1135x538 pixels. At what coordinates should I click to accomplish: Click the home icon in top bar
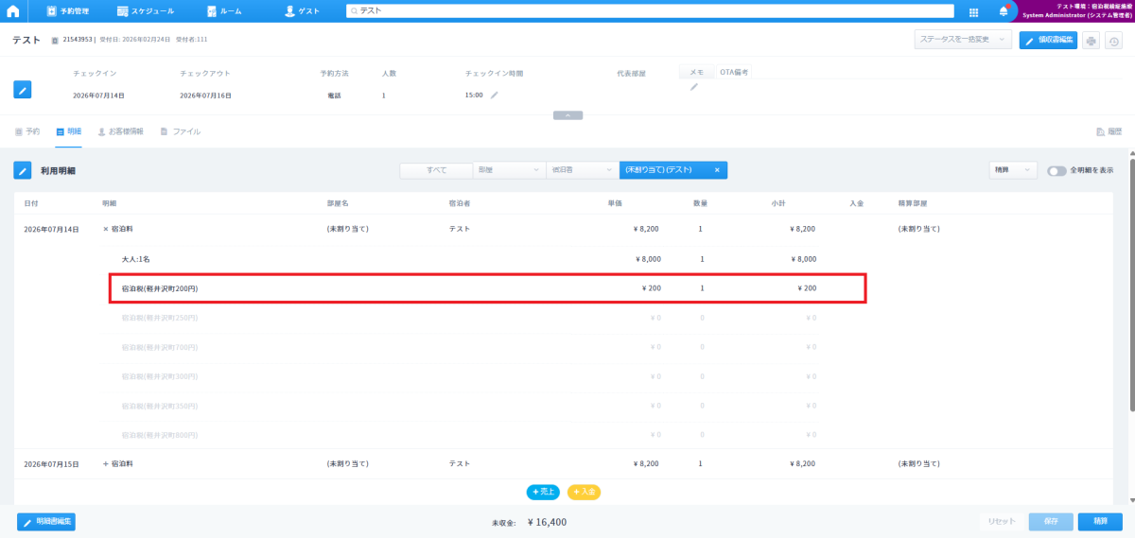tap(13, 11)
